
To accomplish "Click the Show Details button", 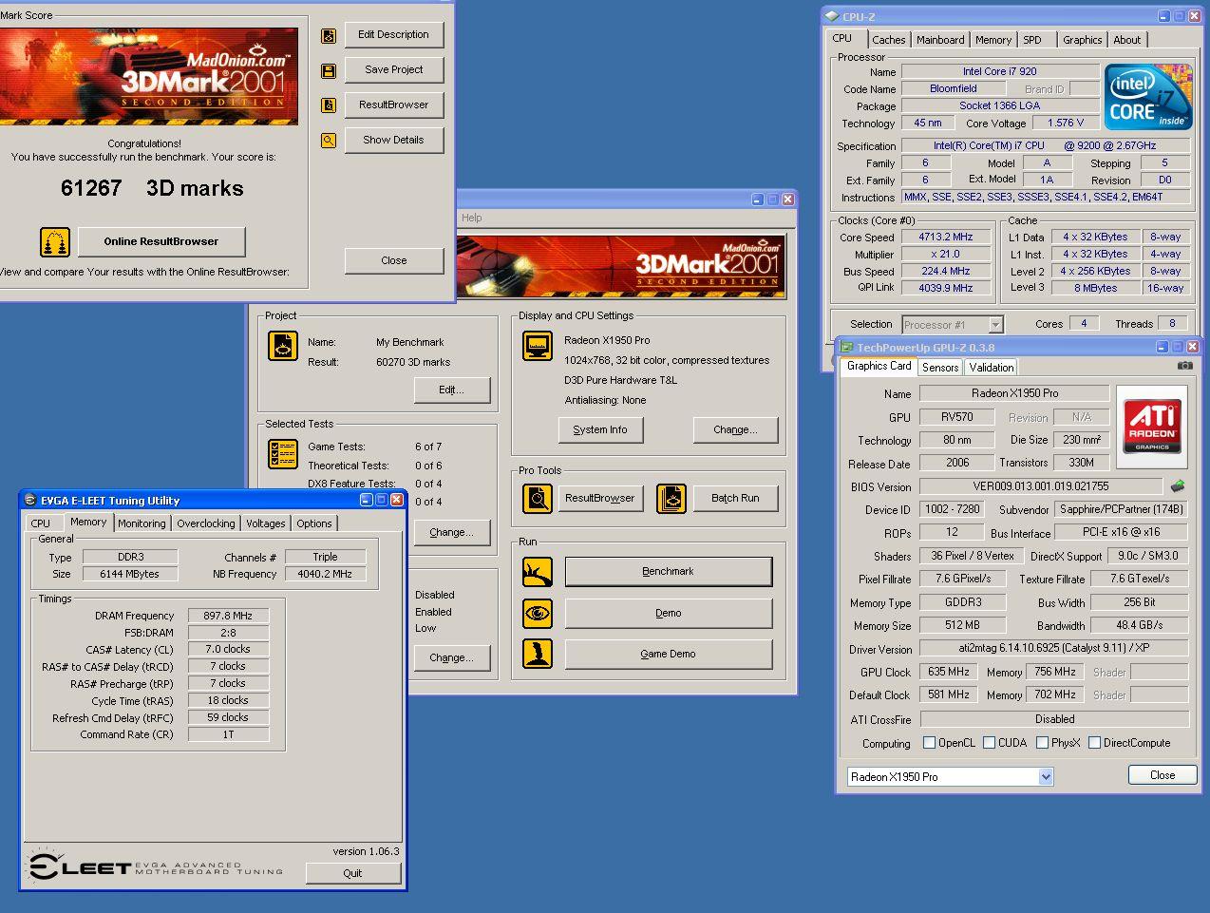I will click(x=394, y=141).
